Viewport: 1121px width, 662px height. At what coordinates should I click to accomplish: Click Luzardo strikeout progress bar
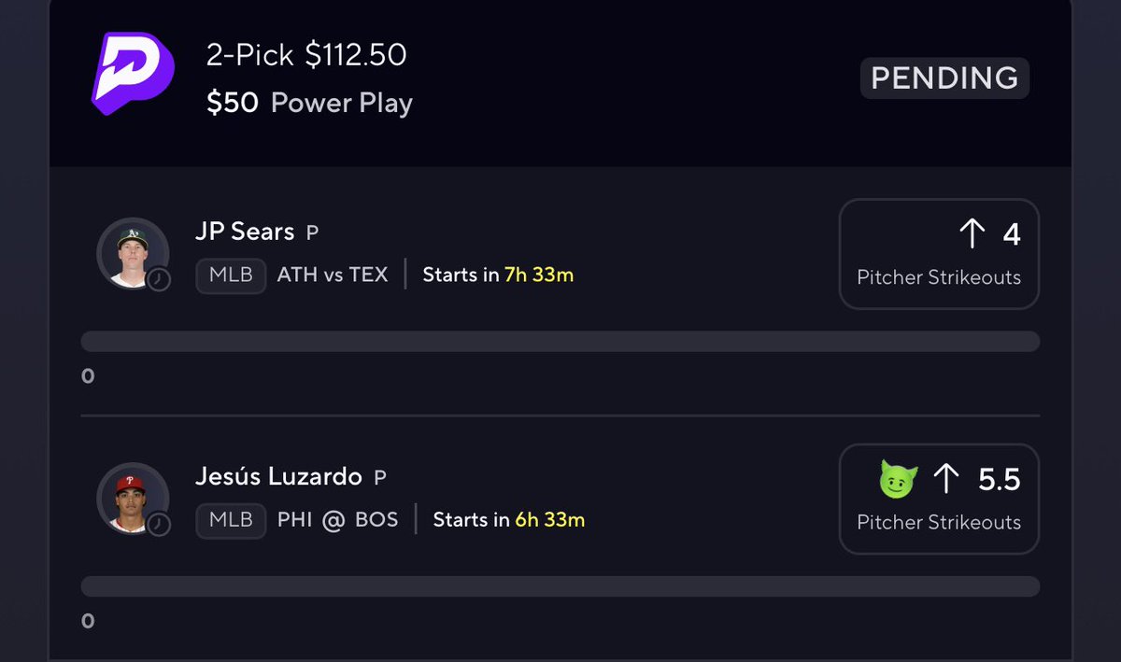coord(560,586)
